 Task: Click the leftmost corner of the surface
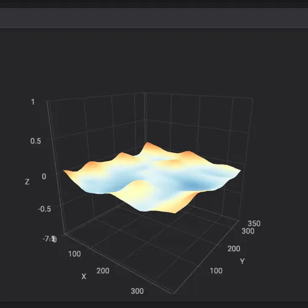(64, 171)
